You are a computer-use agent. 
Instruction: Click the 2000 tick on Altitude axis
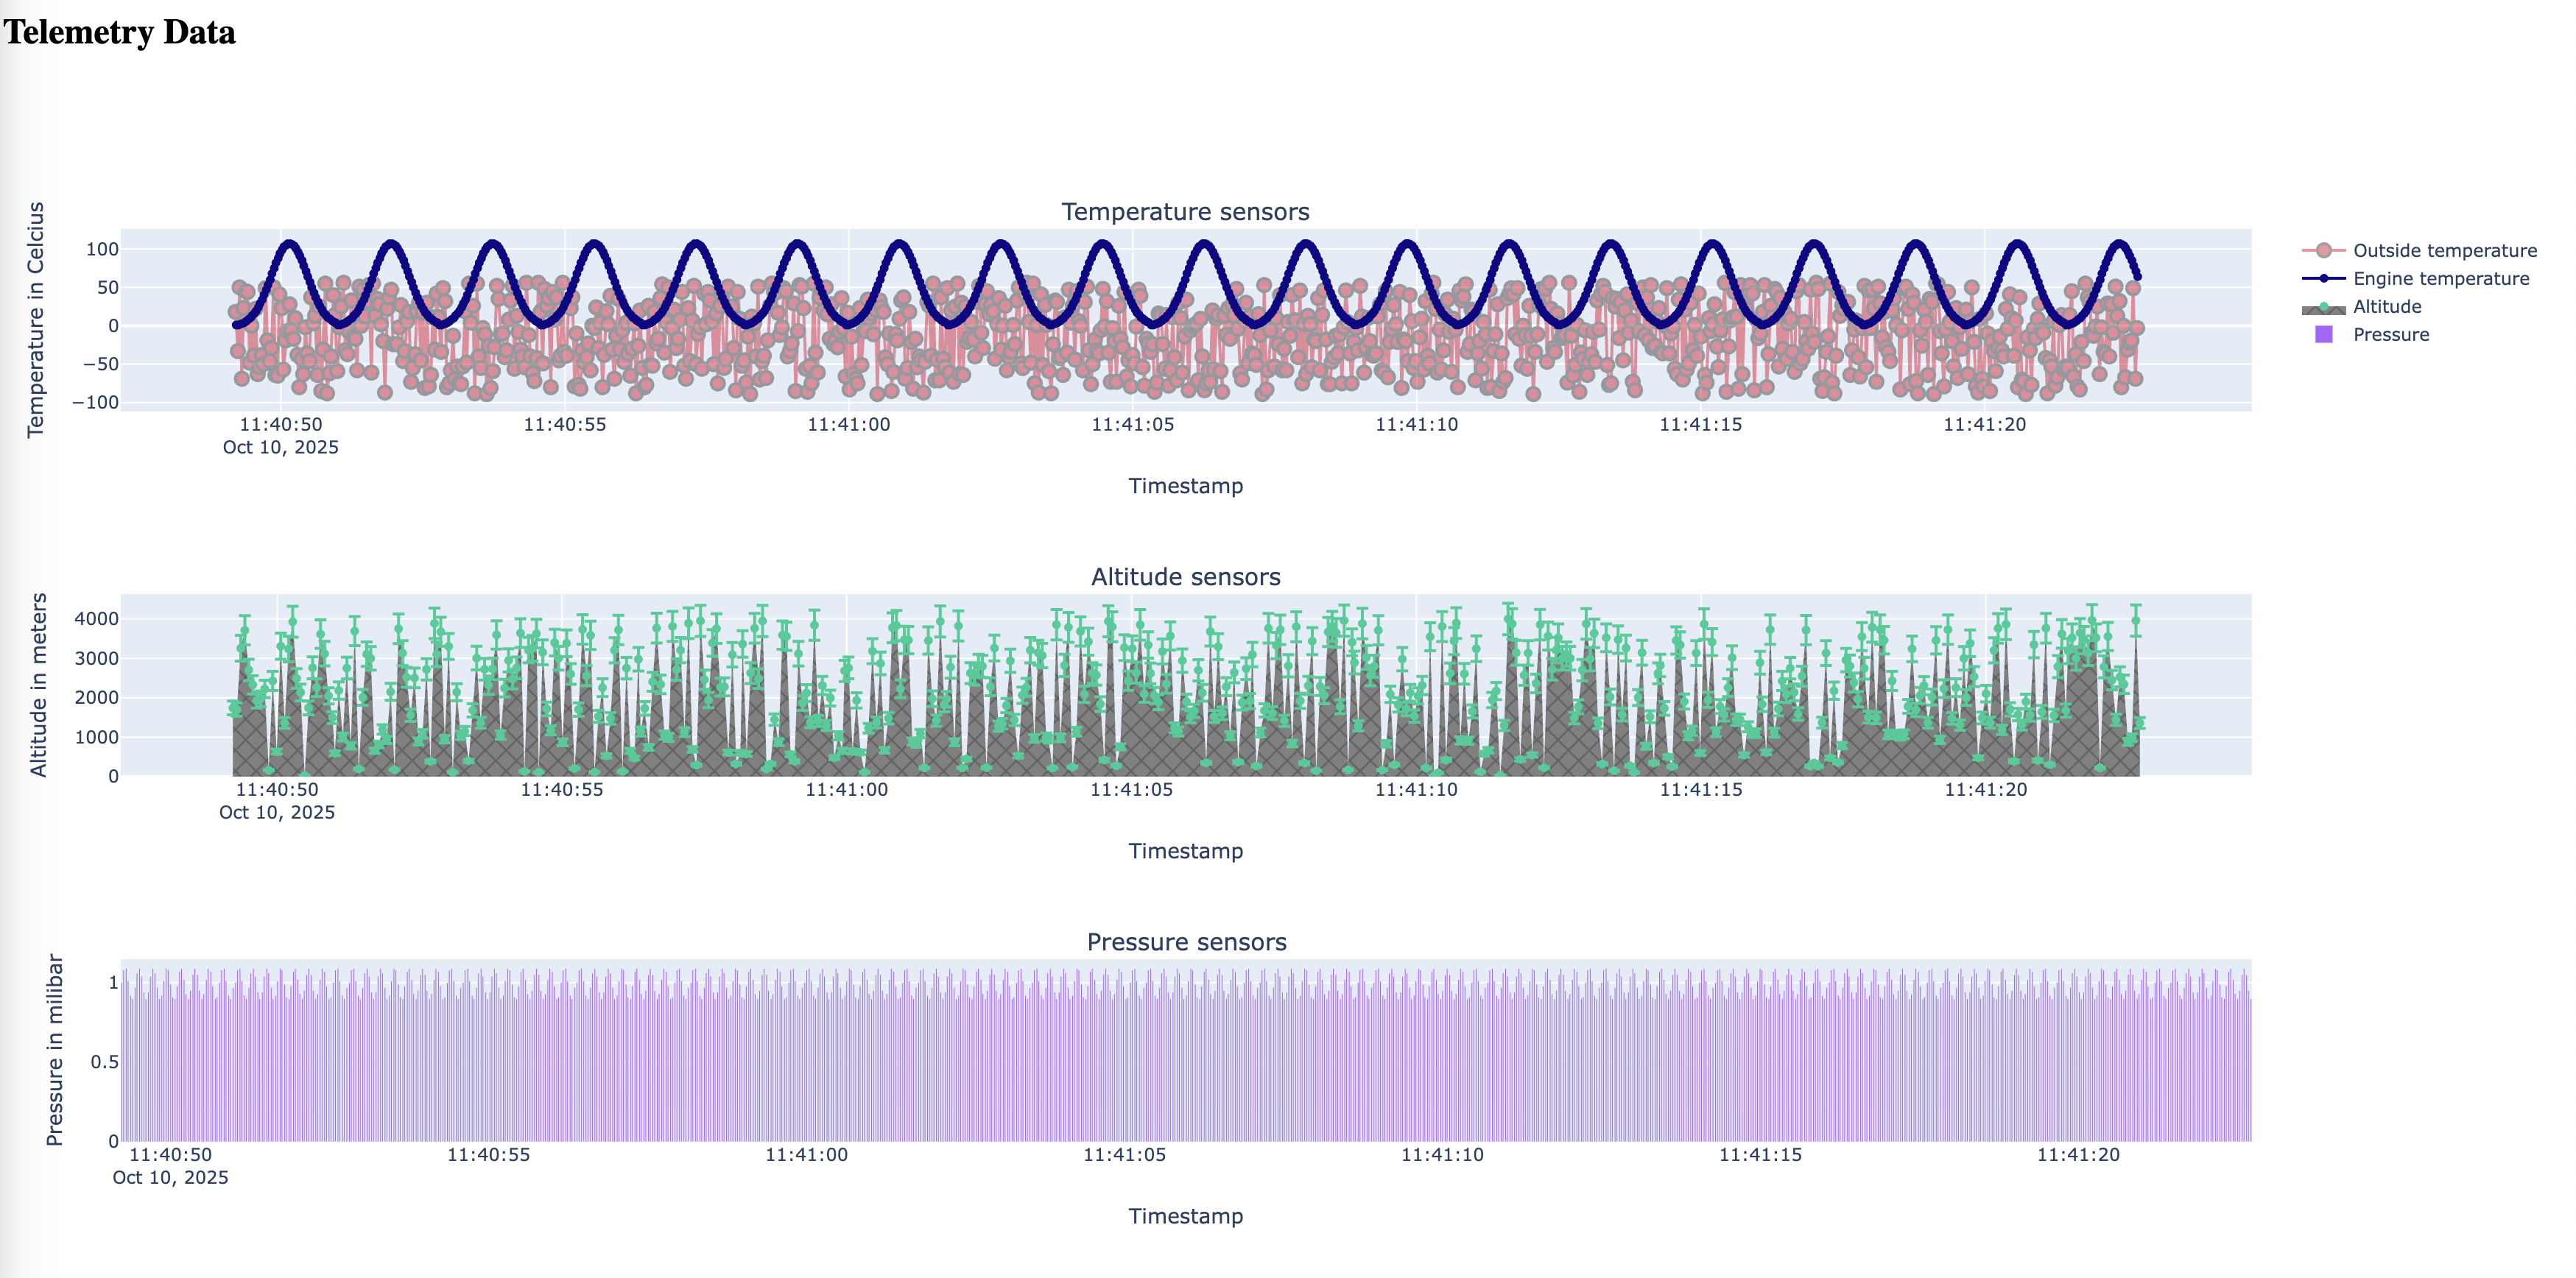tap(97, 698)
